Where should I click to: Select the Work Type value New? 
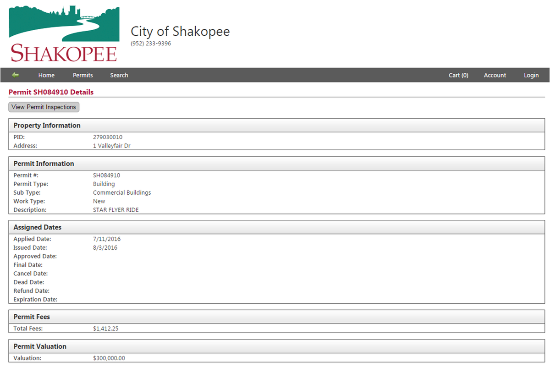click(99, 201)
